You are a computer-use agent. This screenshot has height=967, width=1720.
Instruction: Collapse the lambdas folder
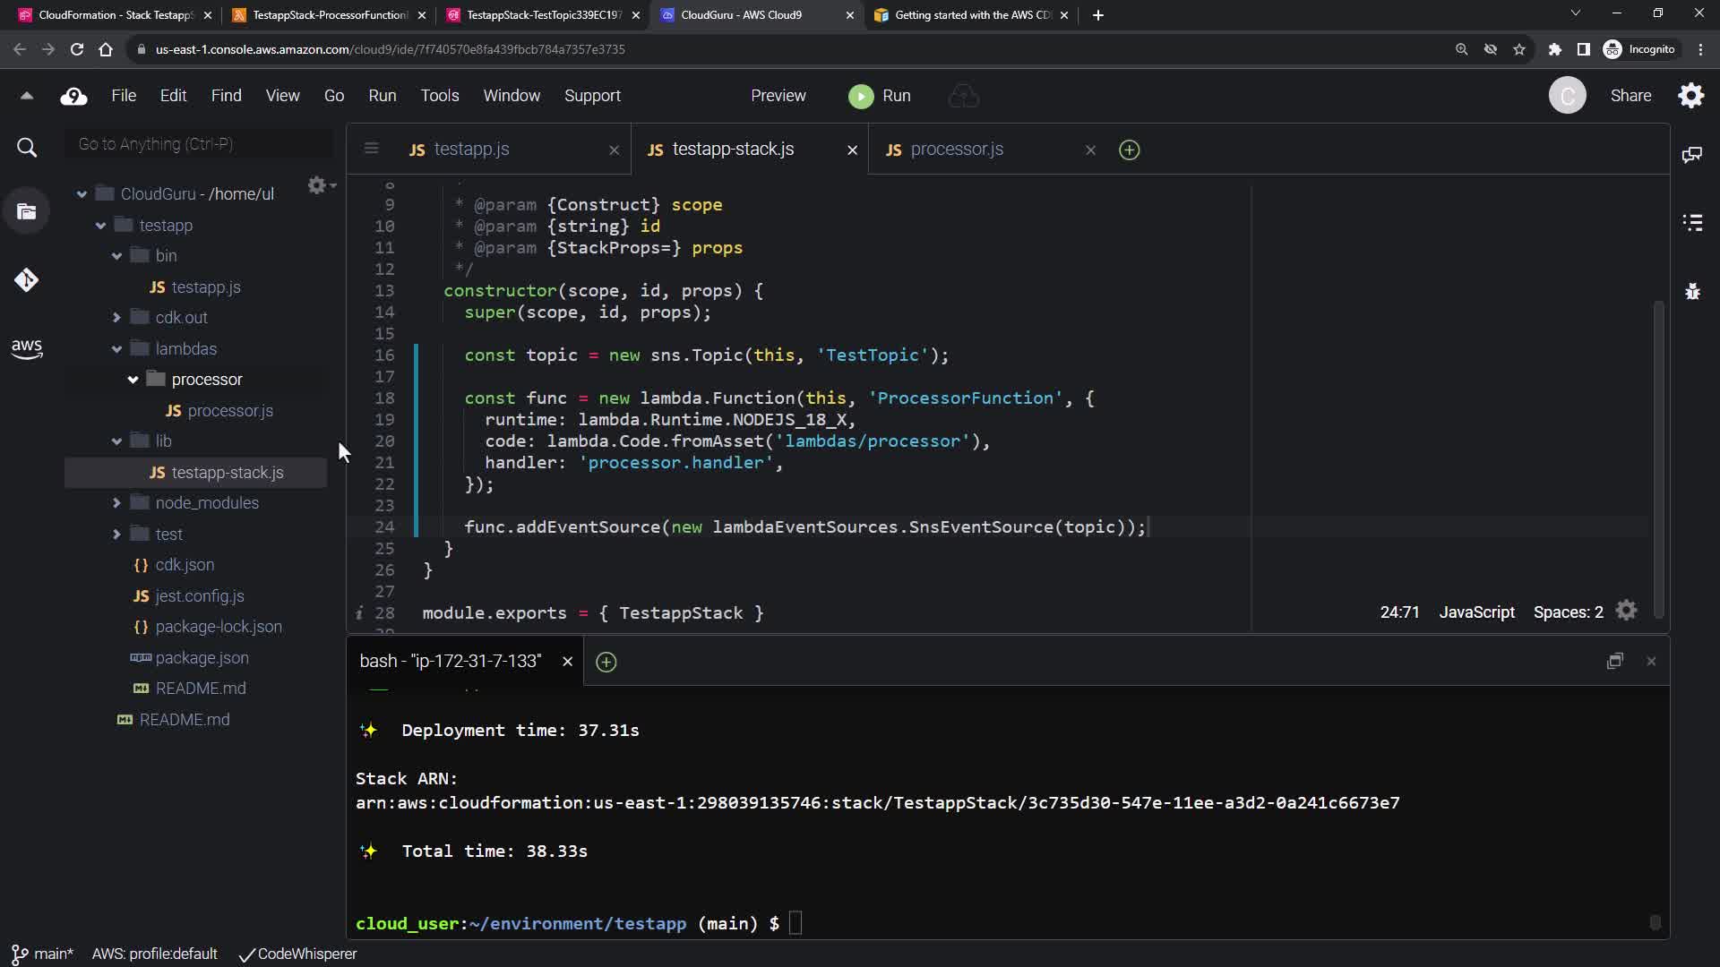pos(116,349)
